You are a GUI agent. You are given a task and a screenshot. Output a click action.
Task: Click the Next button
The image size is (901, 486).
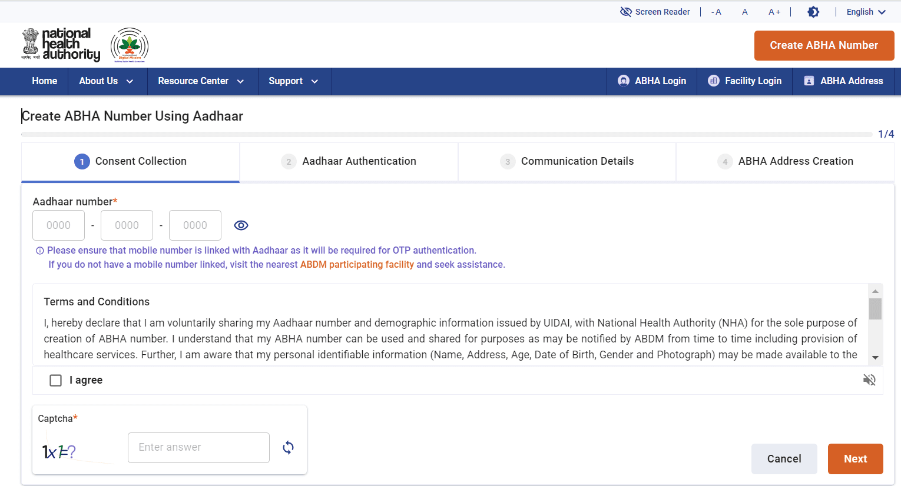pyautogui.click(x=855, y=458)
